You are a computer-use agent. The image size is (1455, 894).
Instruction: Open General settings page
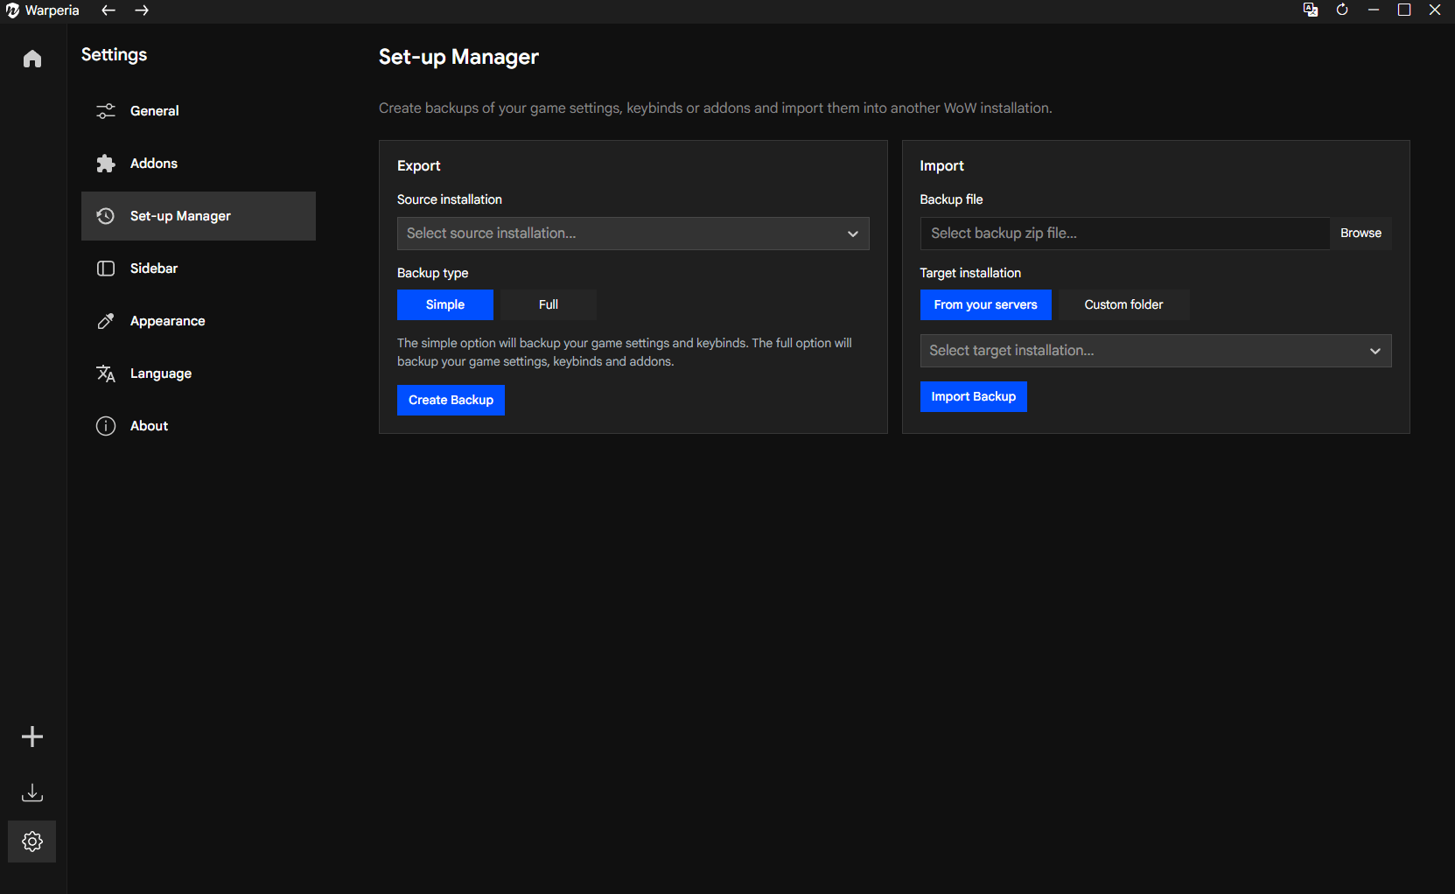click(199, 111)
